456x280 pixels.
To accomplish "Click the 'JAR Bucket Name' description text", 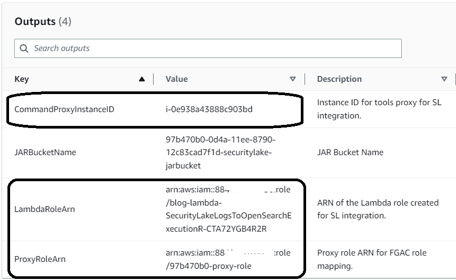I will pos(350,152).
